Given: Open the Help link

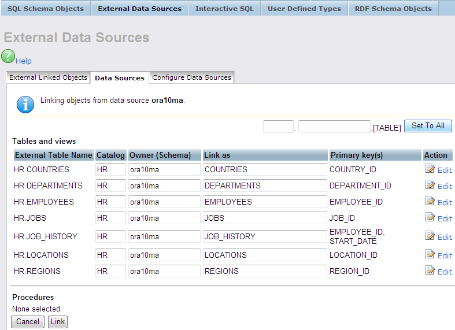Looking at the screenshot, I should pyautogui.click(x=24, y=61).
